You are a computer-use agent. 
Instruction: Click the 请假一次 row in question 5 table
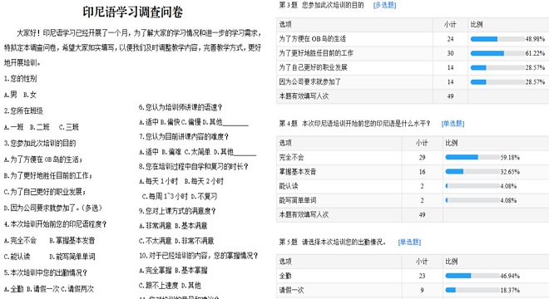click(x=413, y=290)
